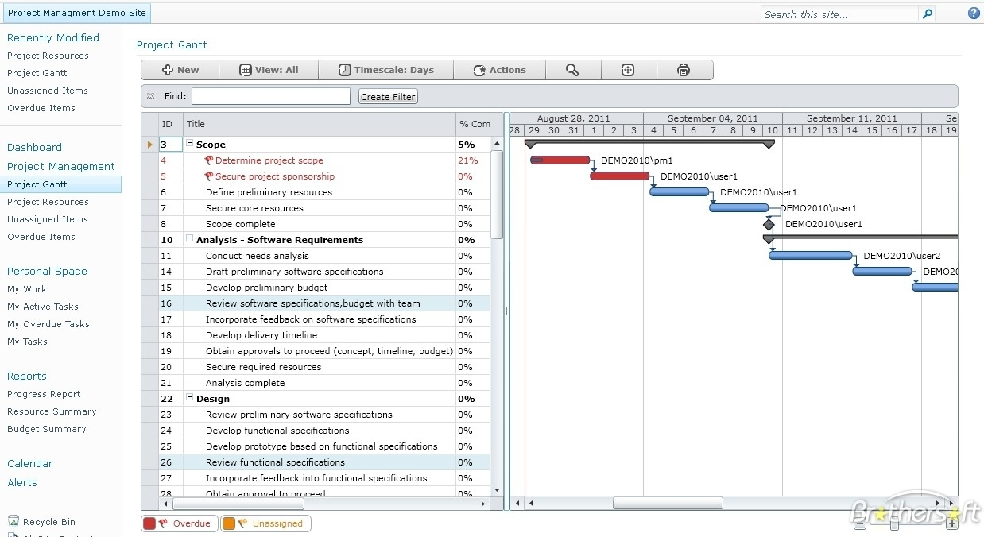This screenshot has height=537, width=984.
Task: Collapse the Scope task group
Action: click(190, 144)
